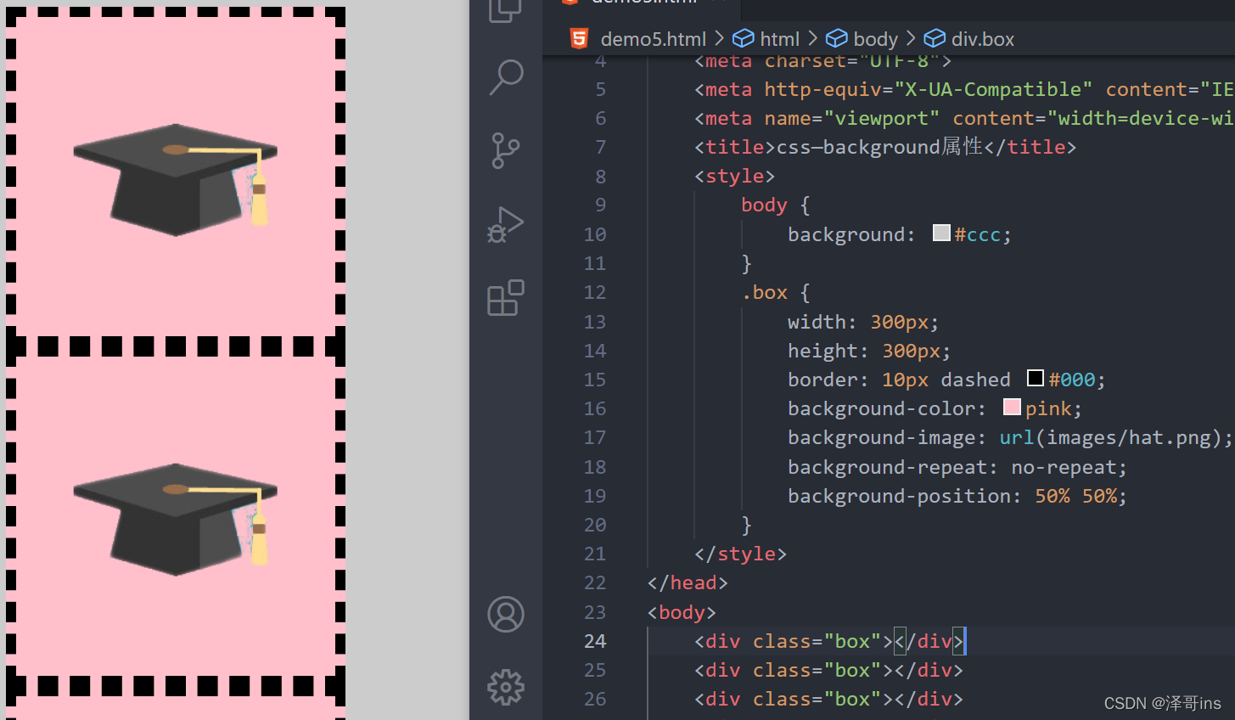Click the 'body' selector on line 9
Viewport: 1235px width, 720px height.
point(764,205)
